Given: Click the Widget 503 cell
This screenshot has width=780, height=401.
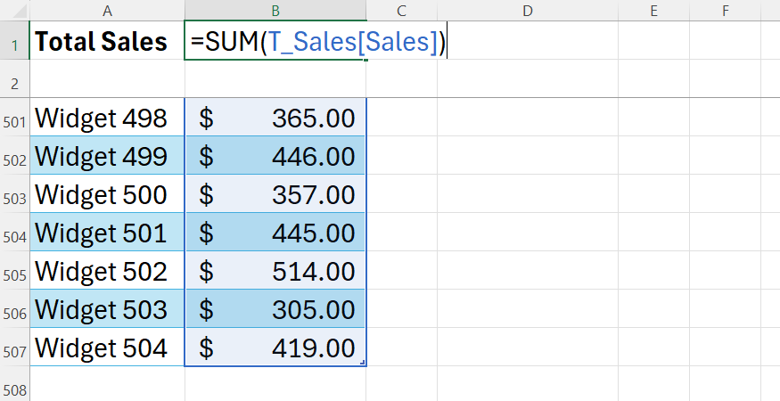Looking at the screenshot, I should point(107,309).
